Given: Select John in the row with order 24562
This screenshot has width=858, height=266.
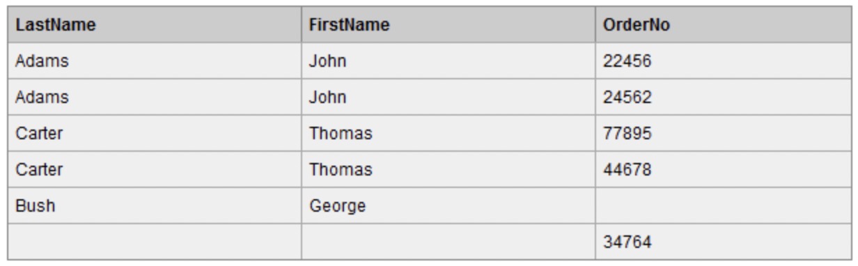Looking at the screenshot, I should pyautogui.click(x=447, y=97).
